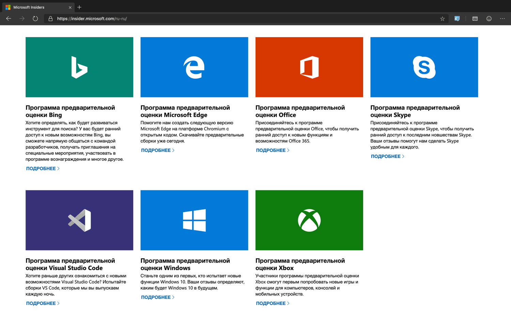Image resolution: width=511 pixels, height=319 pixels.
Task: Add page to favorites with star icon
Action: (x=442, y=19)
